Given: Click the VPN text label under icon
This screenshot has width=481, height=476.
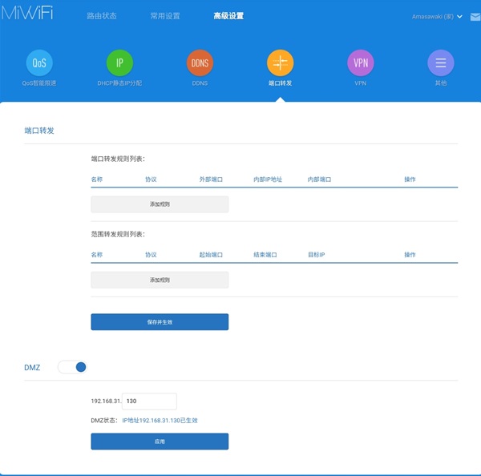Looking at the screenshot, I should [x=360, y=83].
